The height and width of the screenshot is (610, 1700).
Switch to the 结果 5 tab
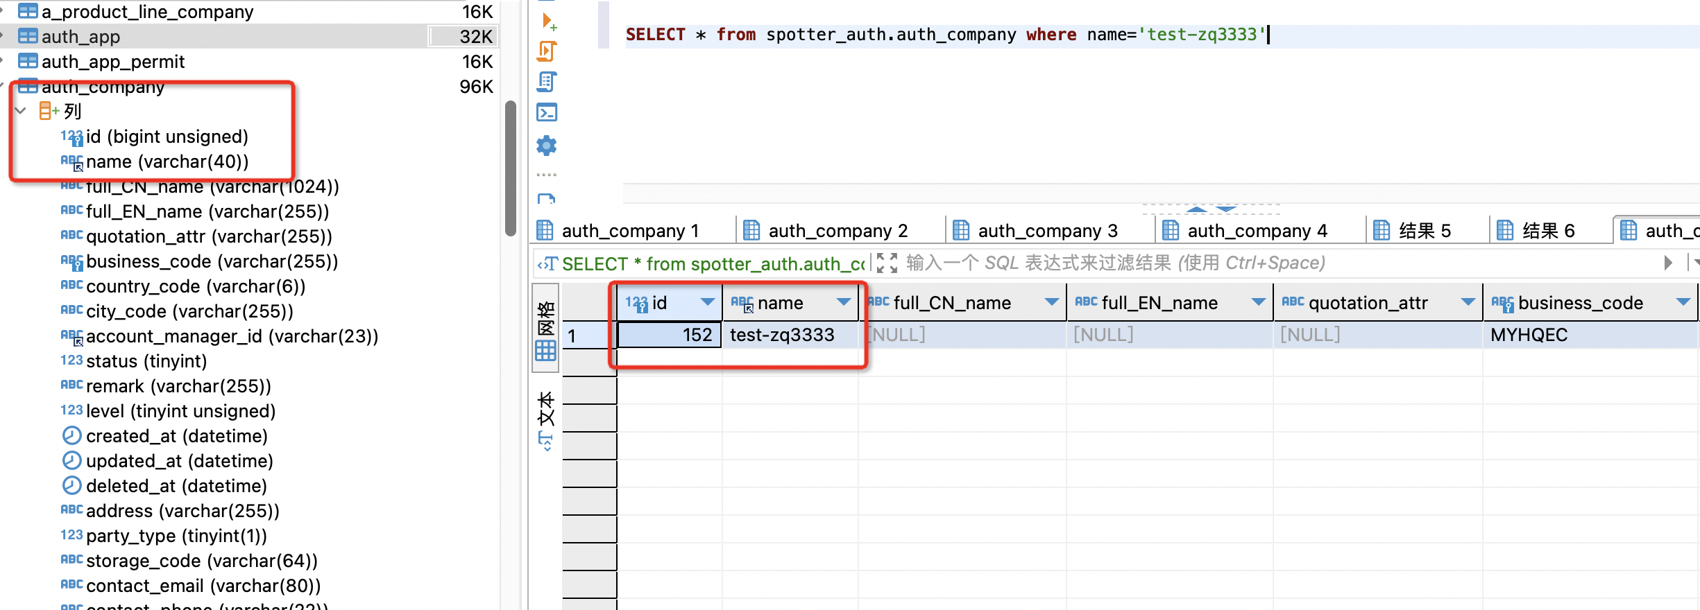tap(1426, 230)
